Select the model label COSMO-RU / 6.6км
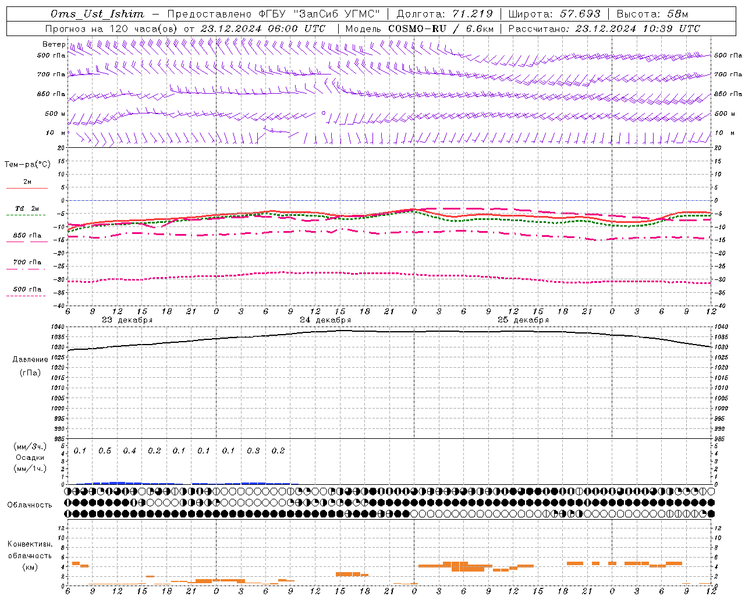The height and width of the screenshot is (596, 745). [x=441, y=29]
